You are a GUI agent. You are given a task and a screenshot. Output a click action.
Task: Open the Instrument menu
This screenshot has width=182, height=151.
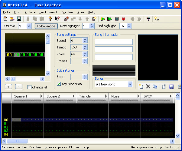[48, 12]
